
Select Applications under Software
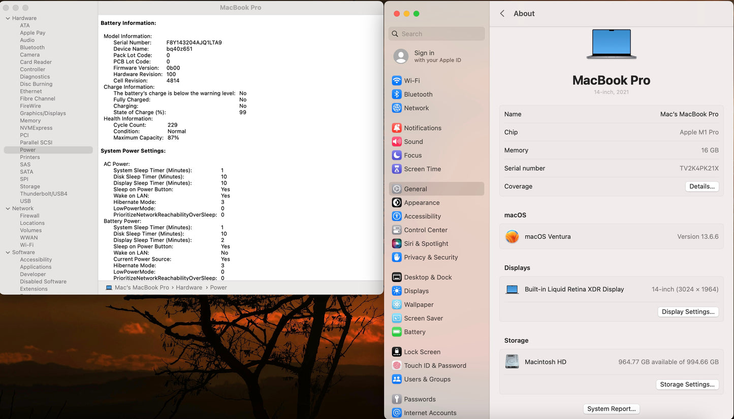36,267
